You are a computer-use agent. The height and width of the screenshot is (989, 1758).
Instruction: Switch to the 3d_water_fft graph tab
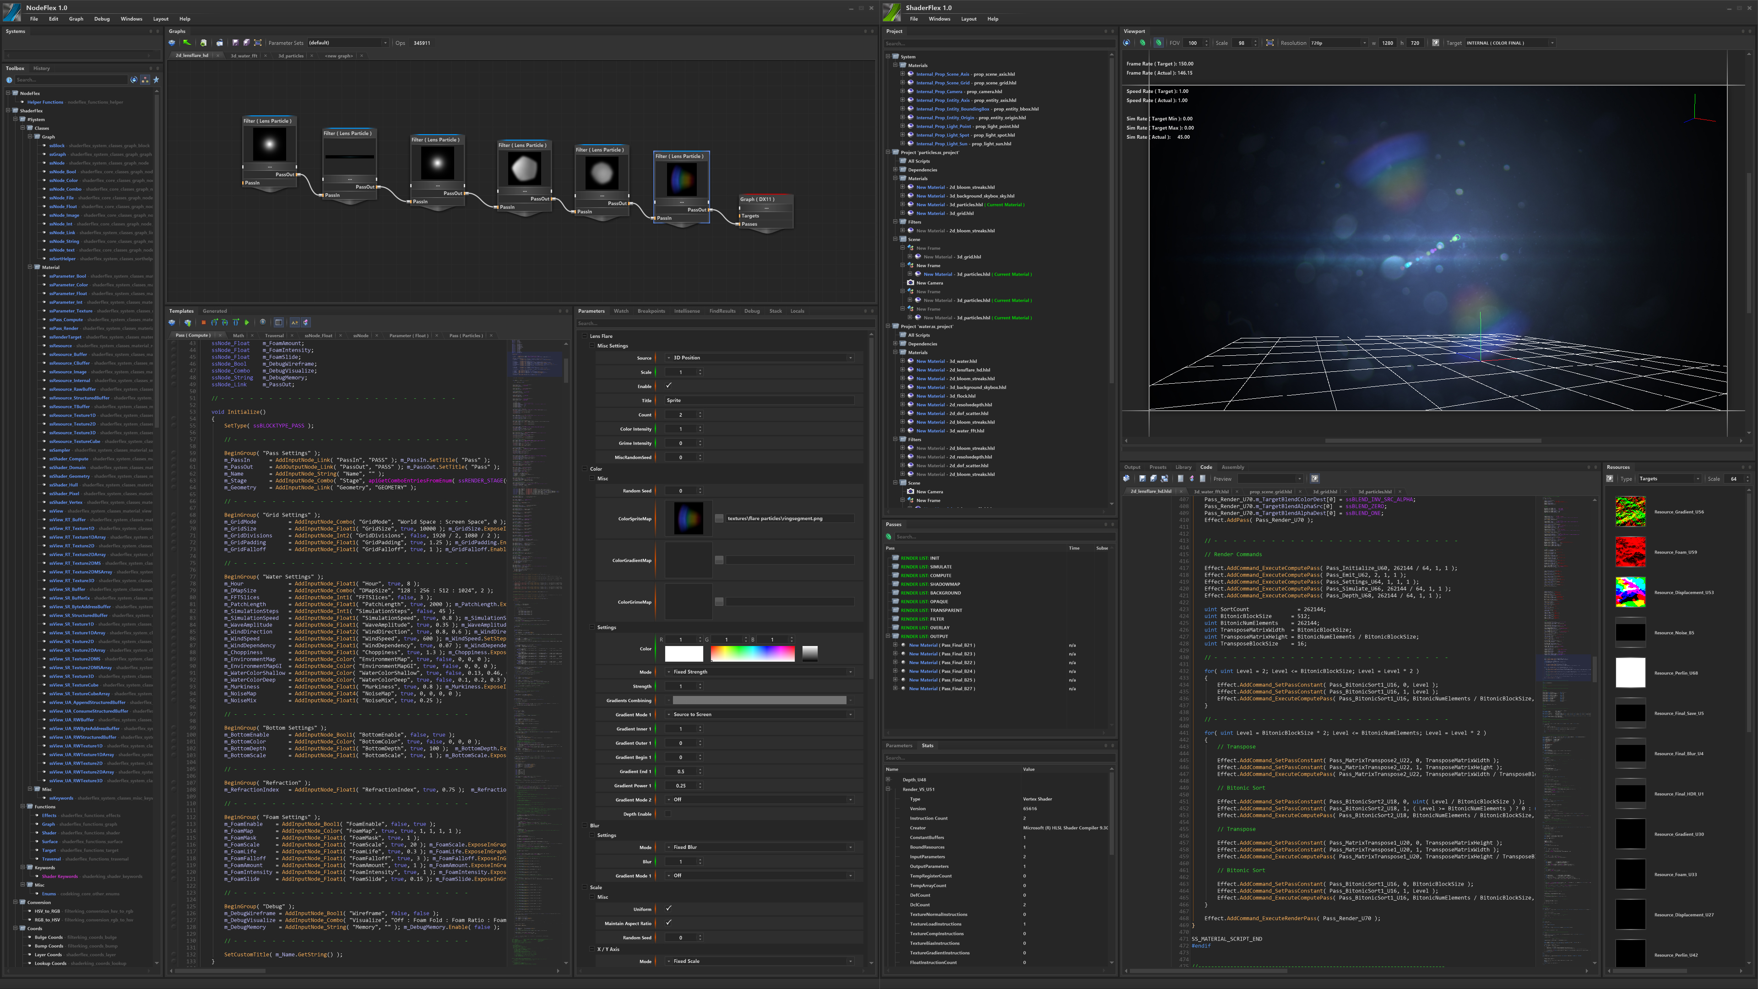click(244, 56)
